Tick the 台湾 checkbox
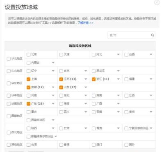The height and width of the screenshot is (152, 164). pos(28,145)
